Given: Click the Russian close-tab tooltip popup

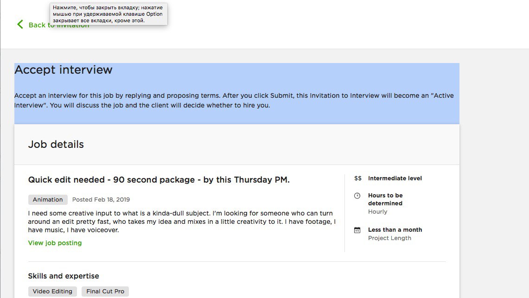Looking at the screenshot, I should click(108, 14).
